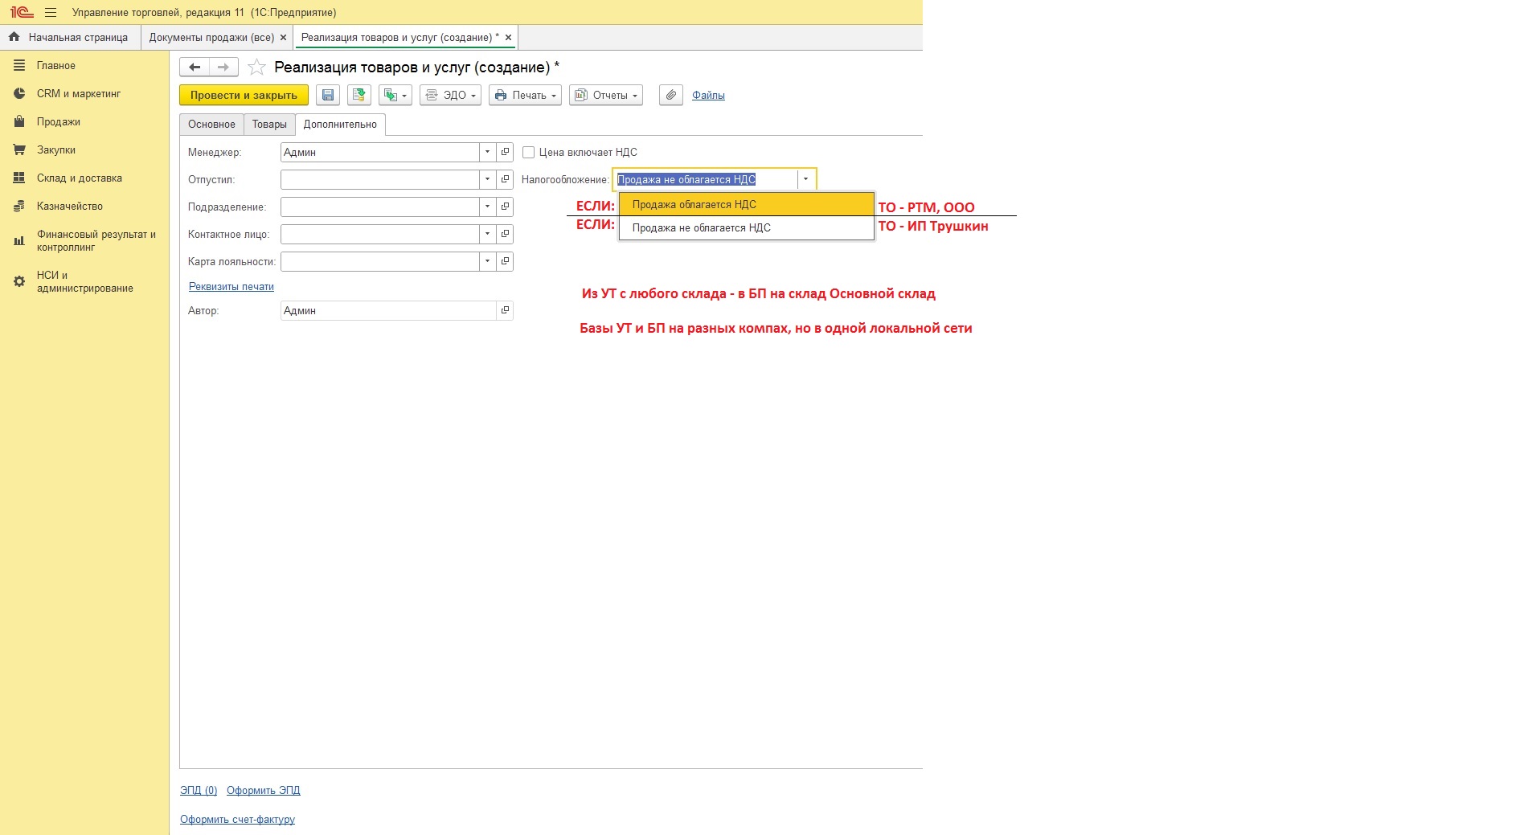Screen dimensions: 1524x835
Task: Click the save document diskette icon
Action: point(328,95)
